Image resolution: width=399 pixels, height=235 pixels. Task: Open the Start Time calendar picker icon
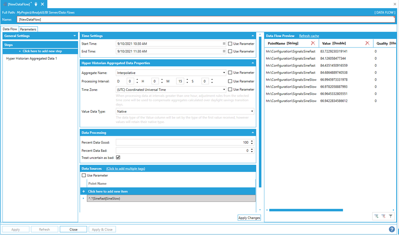click(x=224, y=43)
